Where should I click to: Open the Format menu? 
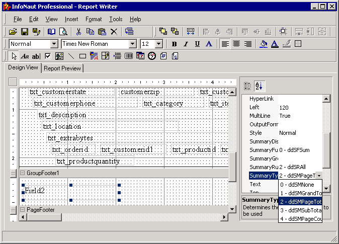coord(94,19)
